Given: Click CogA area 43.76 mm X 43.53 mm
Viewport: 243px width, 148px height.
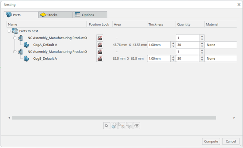Looking at the screenshot, I should [130, 45].
